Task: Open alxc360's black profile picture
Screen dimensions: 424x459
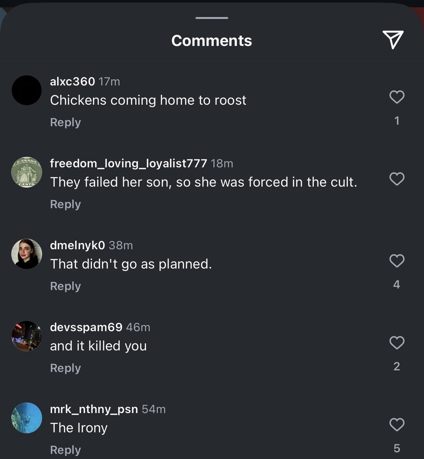Action: (x=27, y=90)
